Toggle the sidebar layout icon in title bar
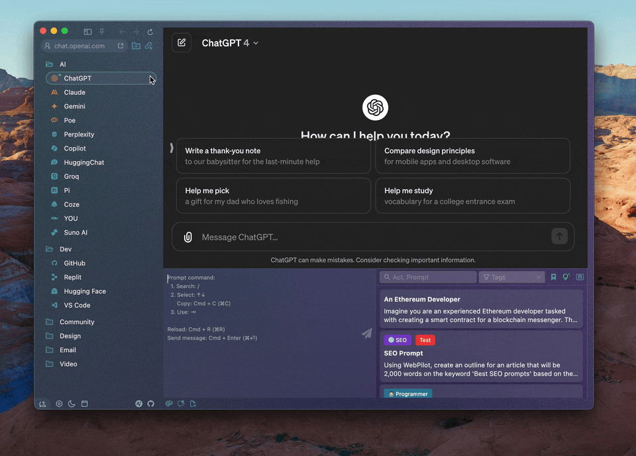The width and height of the screenshot is (636, 456). (87, 32)
